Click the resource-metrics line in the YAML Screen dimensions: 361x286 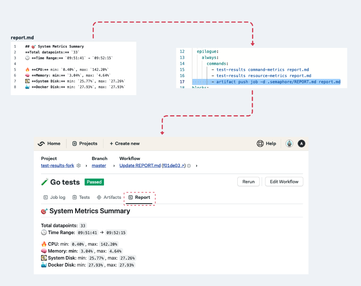[261, 75]
